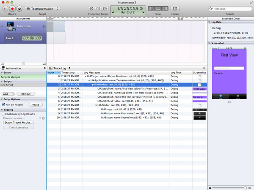Enable Continuously Log Results checkbox
The image size is (254, 190).
coord(4,114)
